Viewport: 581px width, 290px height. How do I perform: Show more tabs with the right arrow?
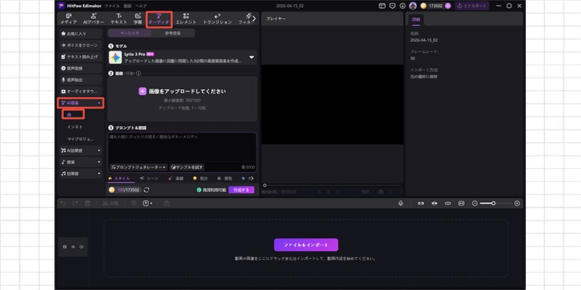[254, 18]
